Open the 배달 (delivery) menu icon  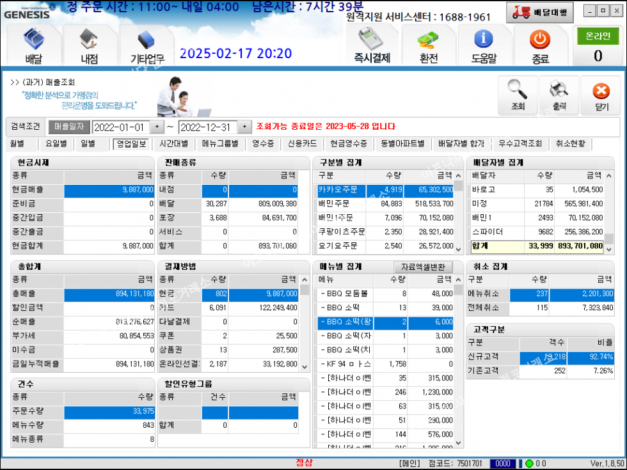tap(34, 45)
